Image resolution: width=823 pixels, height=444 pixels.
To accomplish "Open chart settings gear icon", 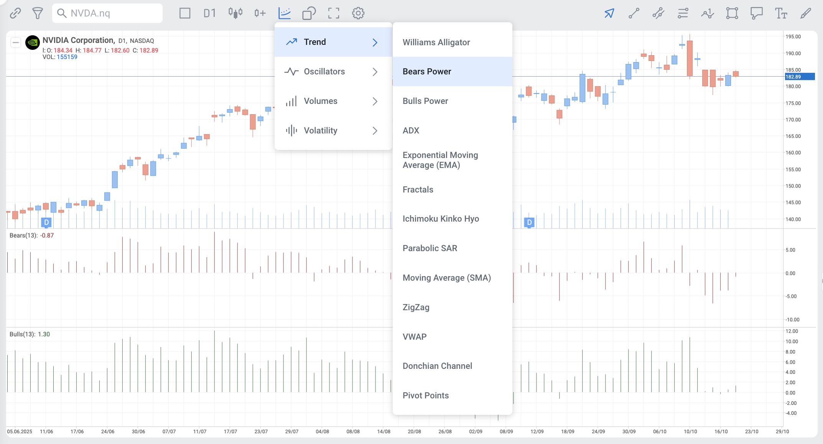I will point(358,13).
